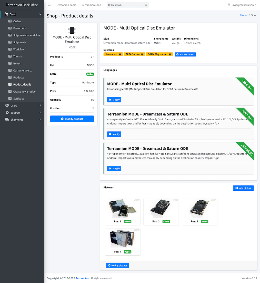Click the Products list icon in sidebar
This screenshot has width=260, height=283.
(10, 77)
